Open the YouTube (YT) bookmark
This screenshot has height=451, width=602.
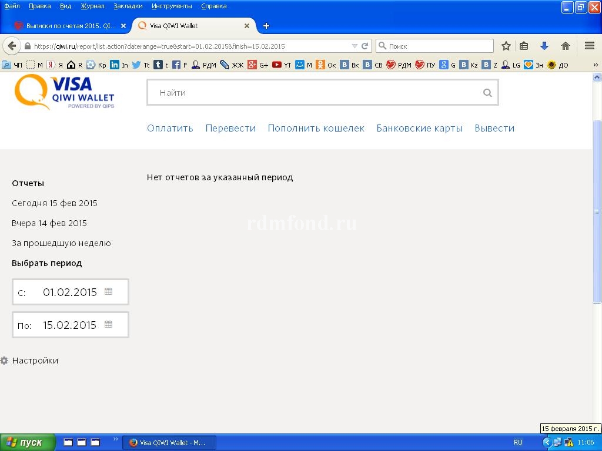[x=282, y=65]
